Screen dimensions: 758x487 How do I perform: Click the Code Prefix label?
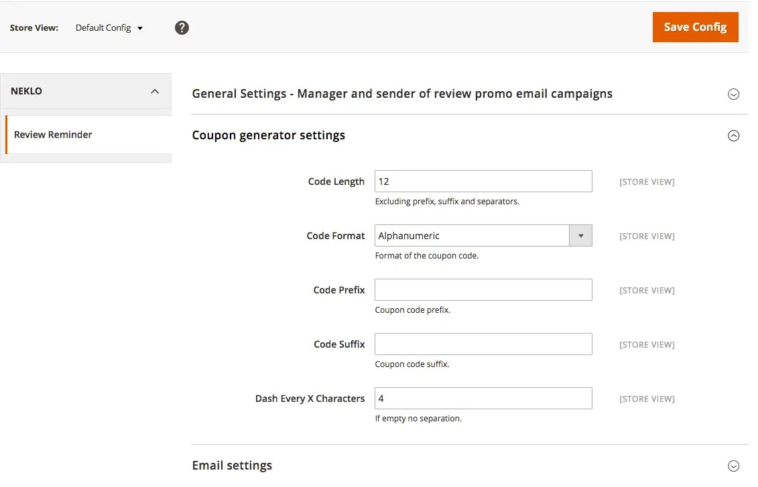point(339,290)
